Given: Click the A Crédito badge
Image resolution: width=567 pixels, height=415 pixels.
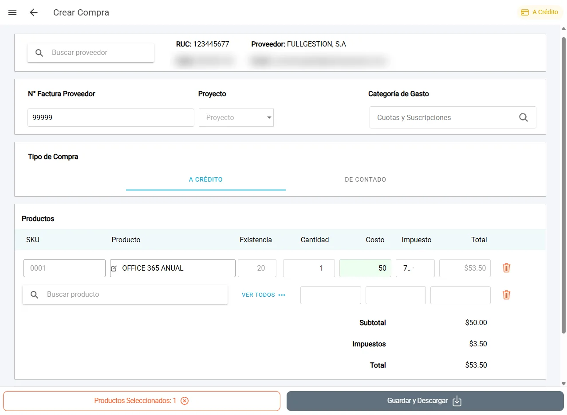Looking at the screenshot, I should coord(539,12).
